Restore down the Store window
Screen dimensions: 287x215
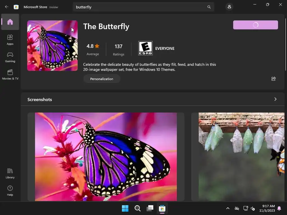268,4
